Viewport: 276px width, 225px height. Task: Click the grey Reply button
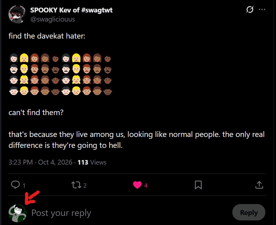tap(249, 213)
